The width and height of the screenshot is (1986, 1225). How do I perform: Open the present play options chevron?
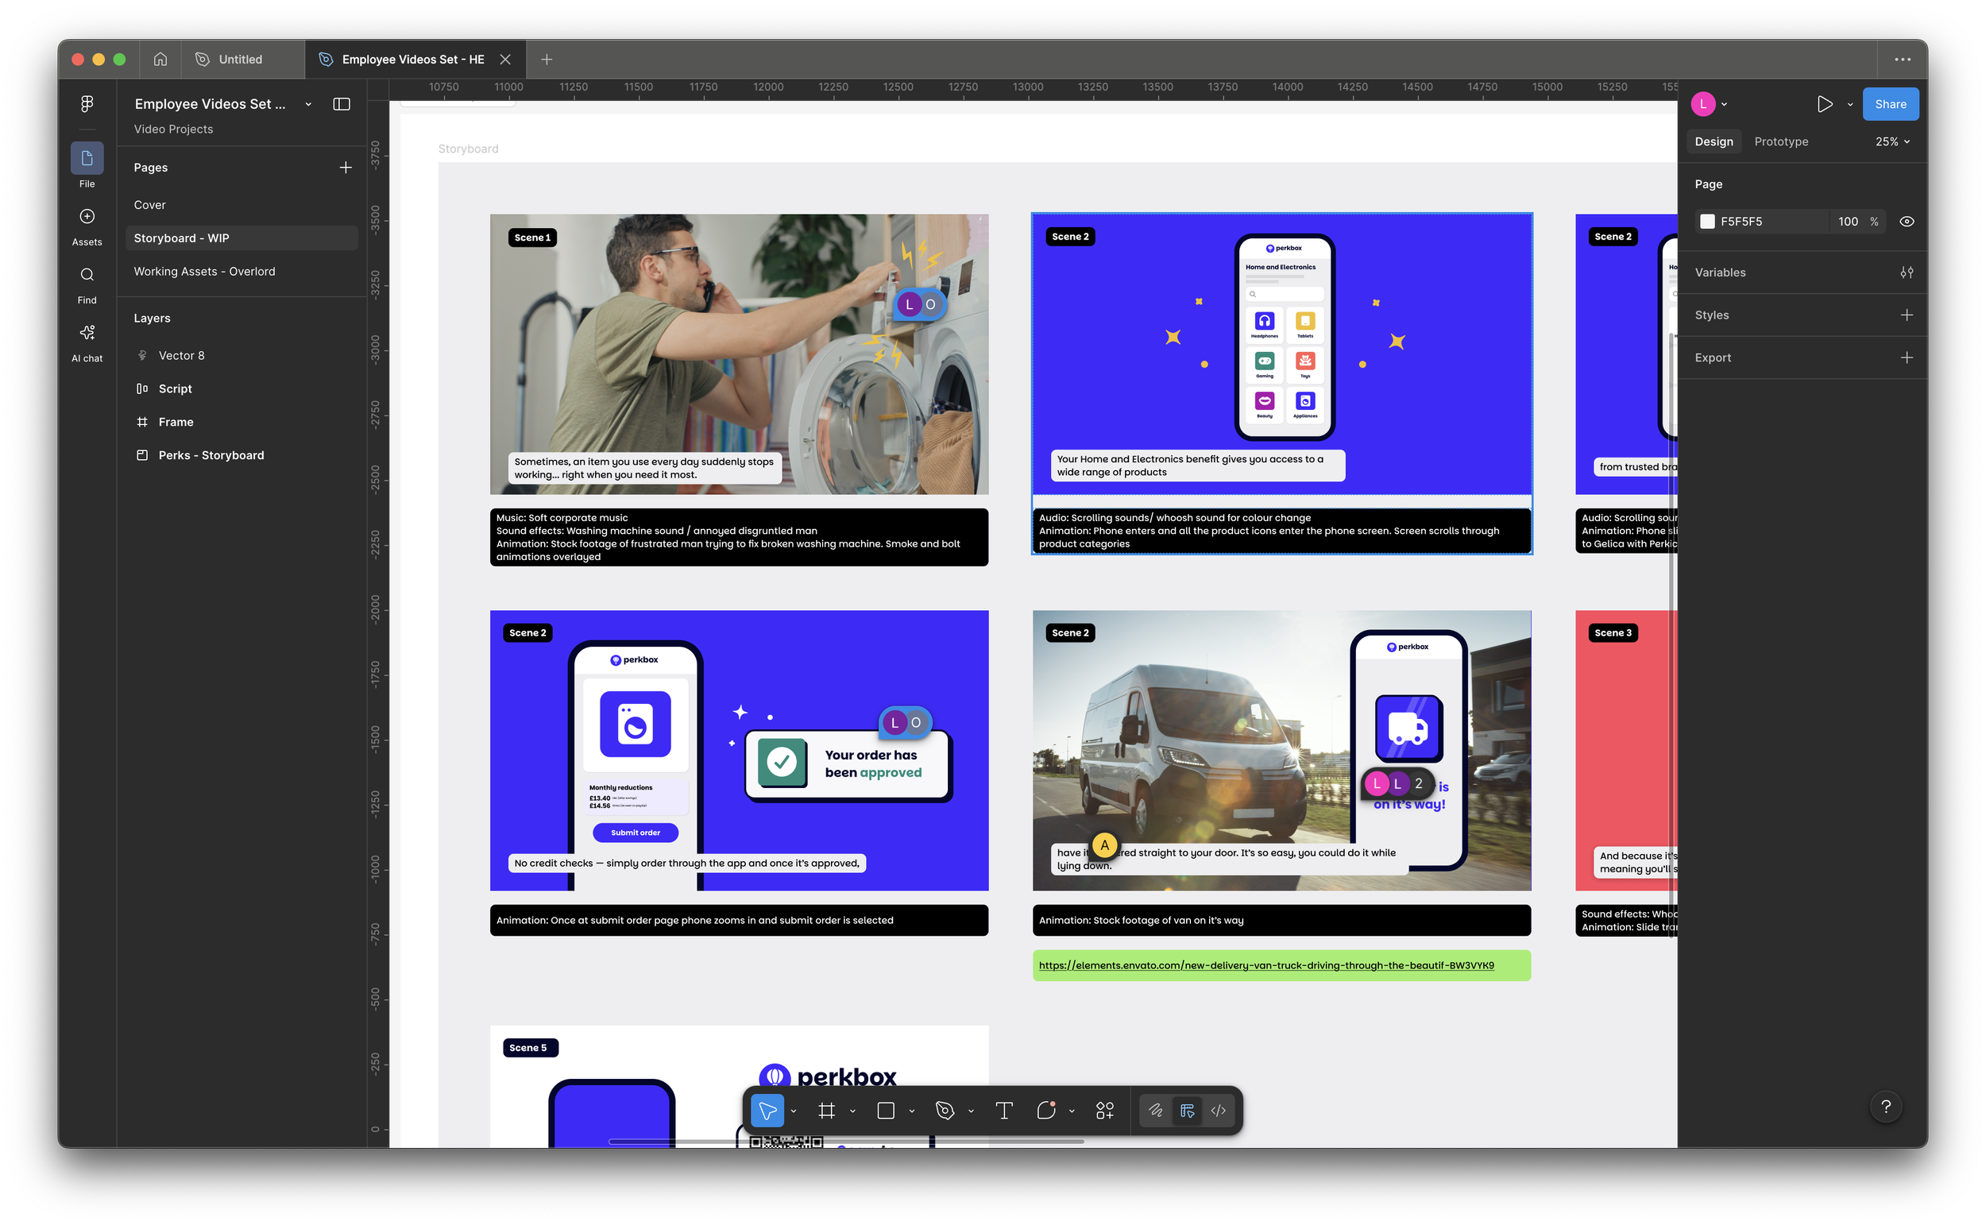1850,105
